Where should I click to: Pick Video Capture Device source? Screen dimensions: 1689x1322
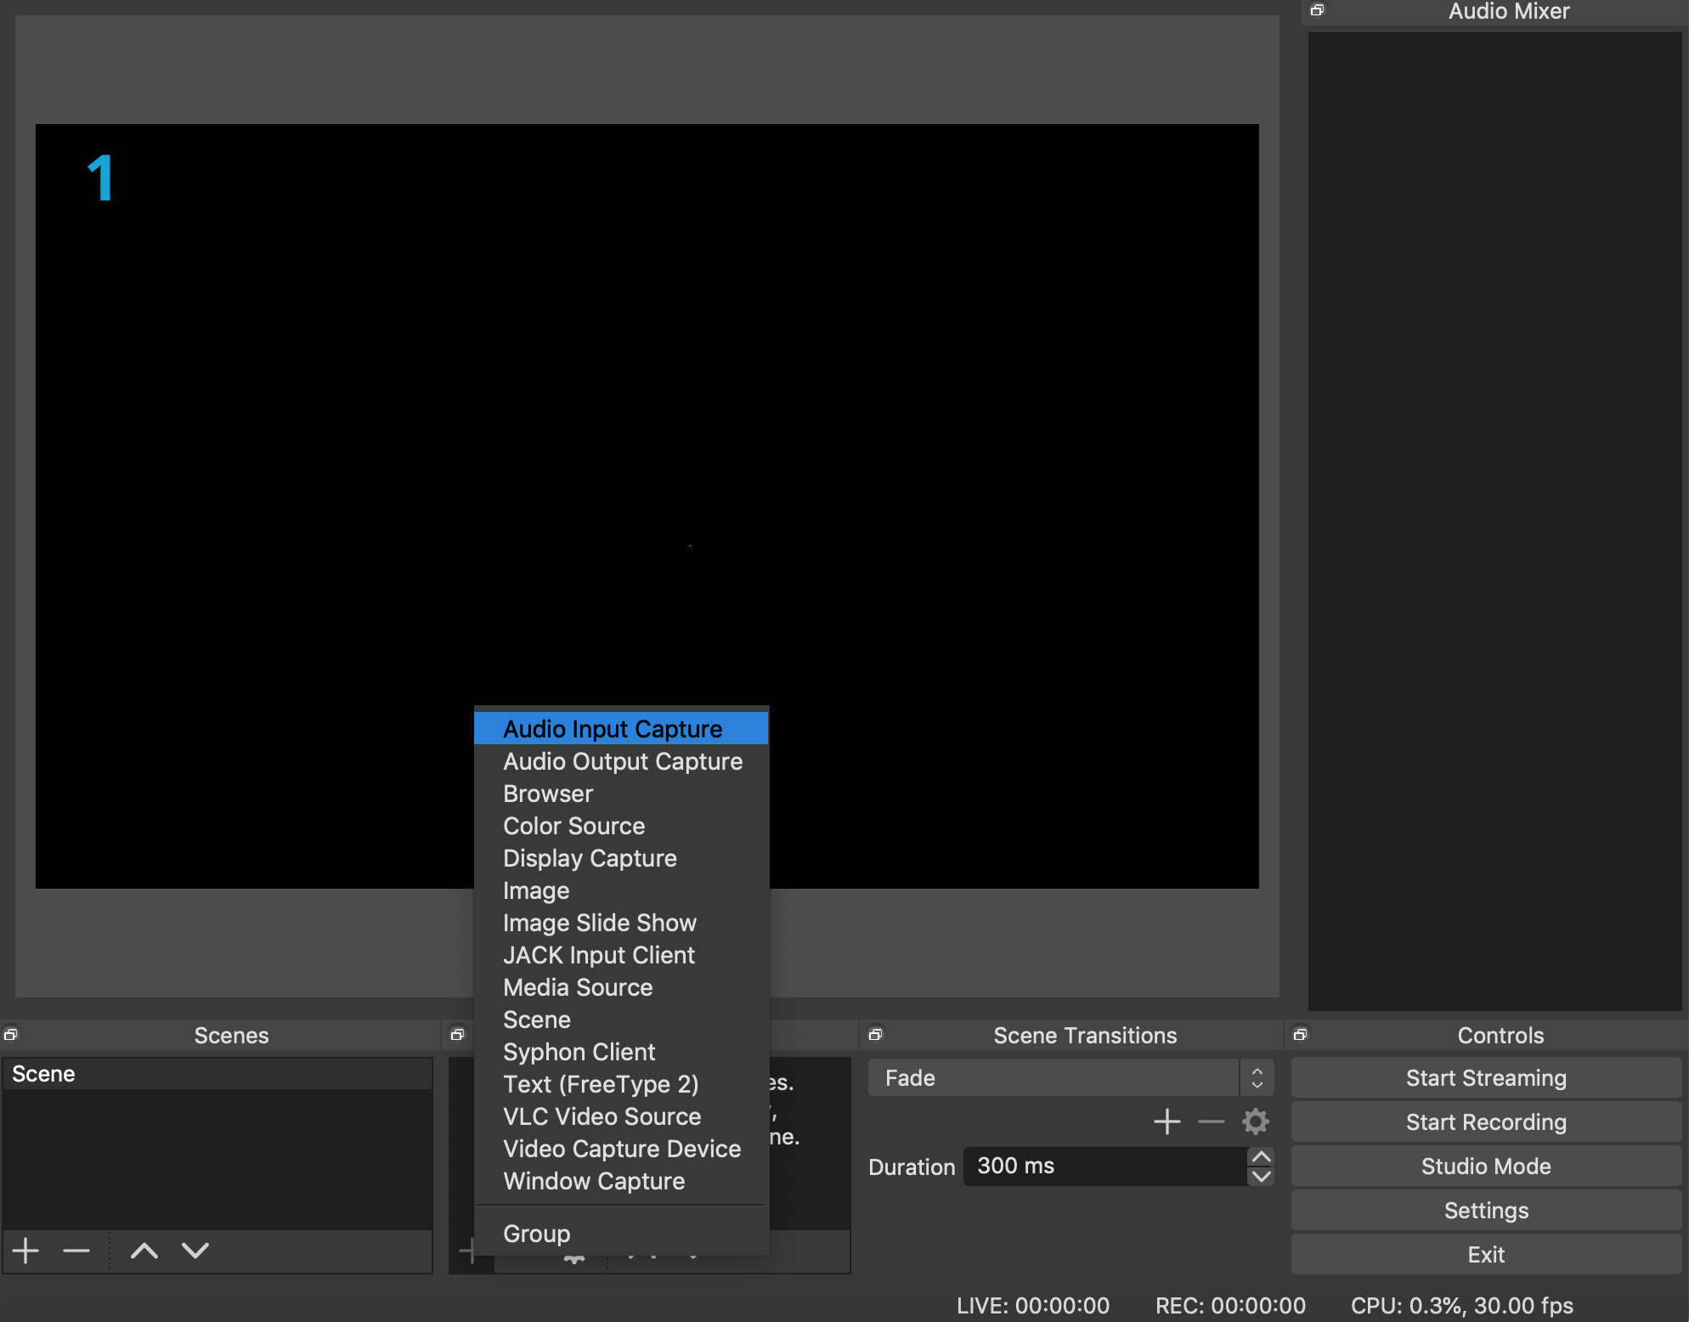(x=622, y=1149)
